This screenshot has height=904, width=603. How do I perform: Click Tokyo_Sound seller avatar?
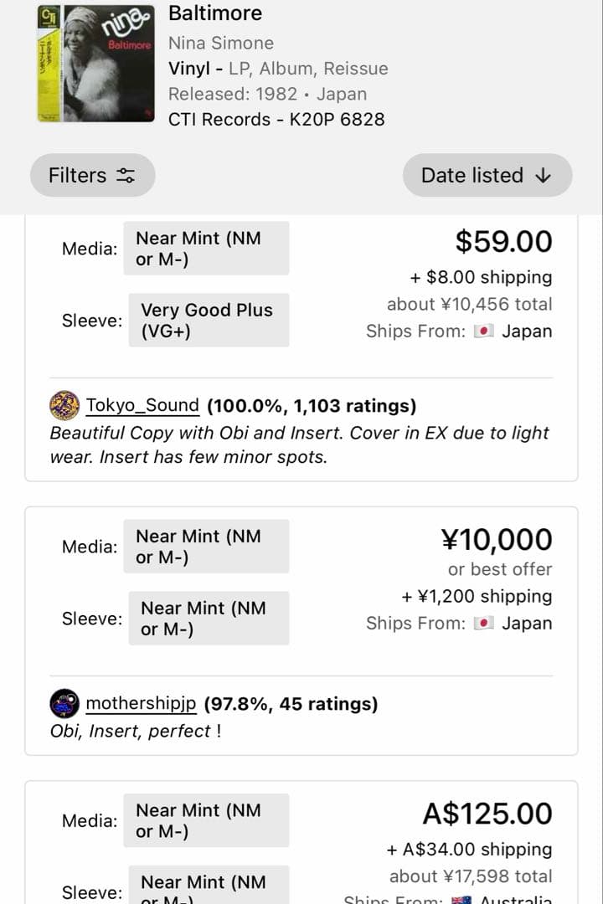click(64, 406)
